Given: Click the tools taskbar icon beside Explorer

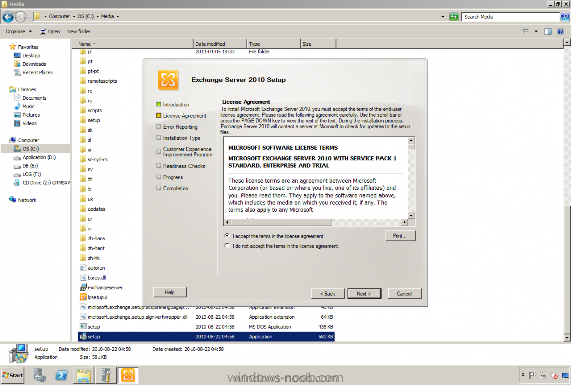Looking at the screenshot, I should [x=106, y=375].
